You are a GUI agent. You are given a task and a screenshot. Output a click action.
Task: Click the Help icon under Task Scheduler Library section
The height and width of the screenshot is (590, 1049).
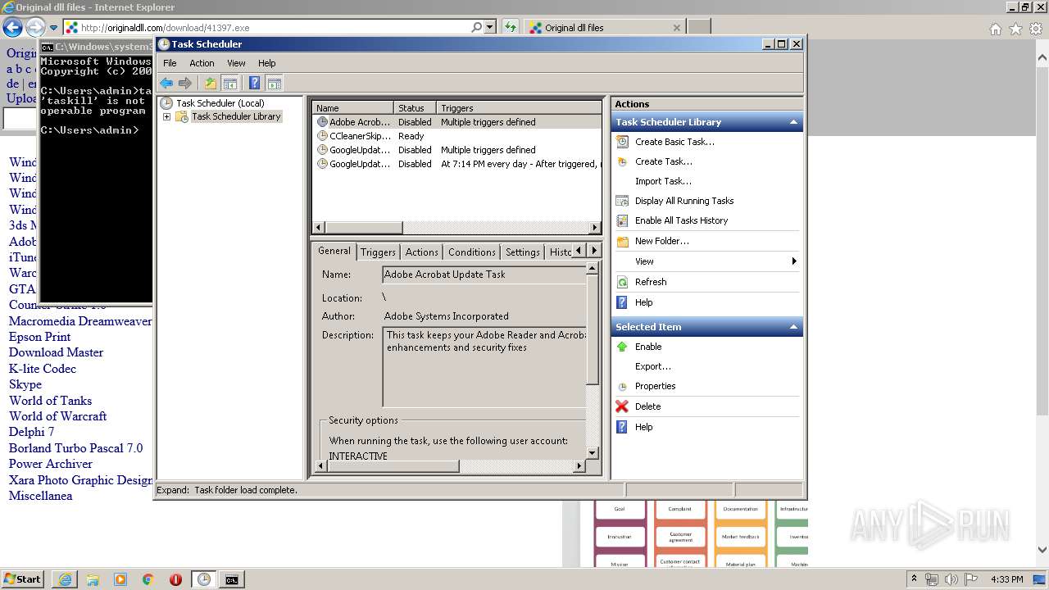[x=623, y=302]
